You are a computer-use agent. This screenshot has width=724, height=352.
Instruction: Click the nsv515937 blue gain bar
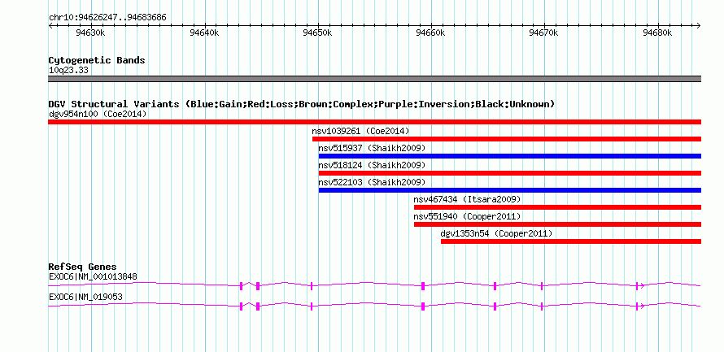[x=510, y=156]
